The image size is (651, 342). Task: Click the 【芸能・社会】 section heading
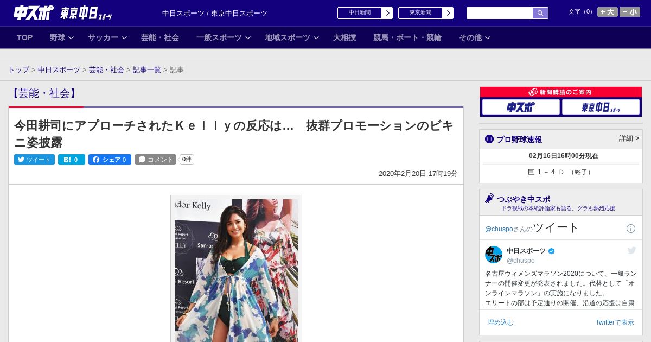44,93
